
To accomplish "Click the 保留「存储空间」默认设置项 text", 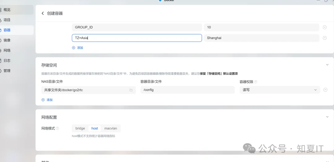I will (219, 74).
